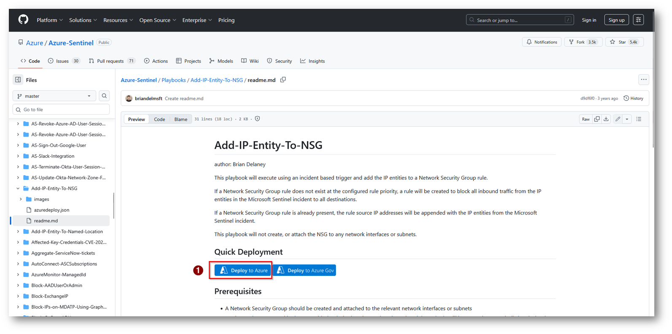Open the more options ellipsis menu

coord(643,80)
